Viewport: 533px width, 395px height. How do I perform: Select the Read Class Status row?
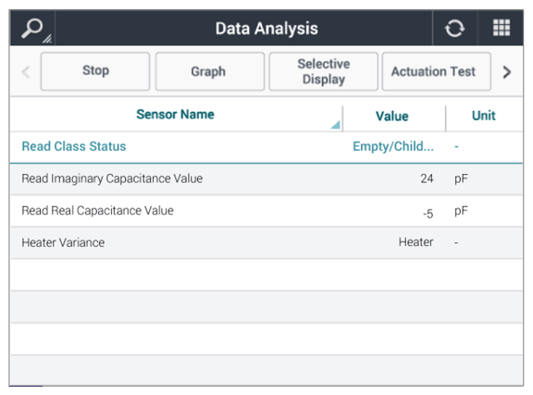point(266,147)
